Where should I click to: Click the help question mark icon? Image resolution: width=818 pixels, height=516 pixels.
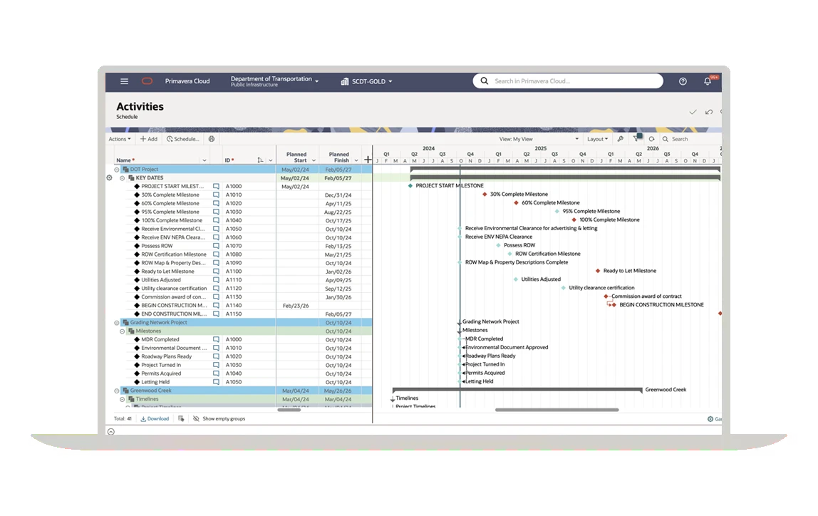click(x=682, y=81)
